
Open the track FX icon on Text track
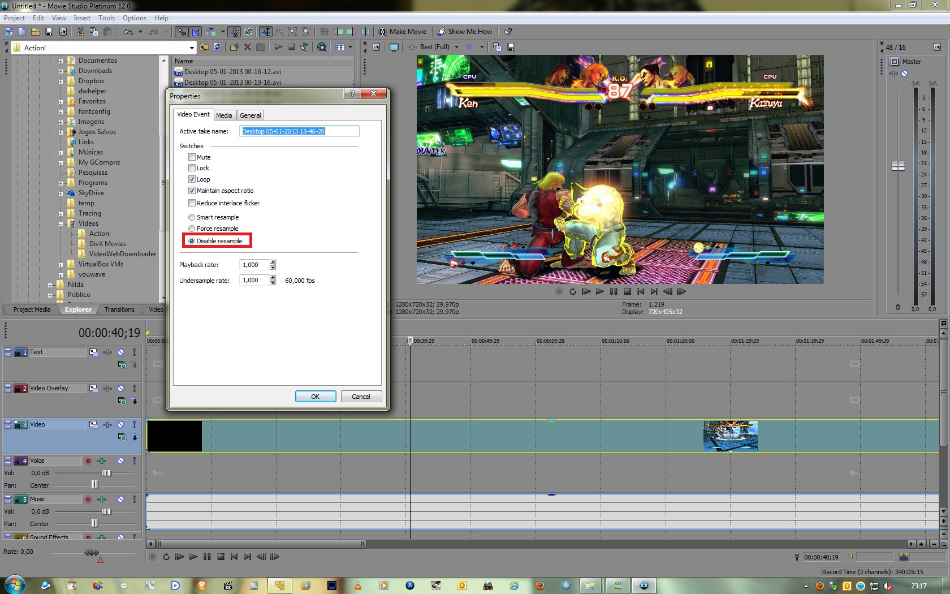(x=107, y=352)
